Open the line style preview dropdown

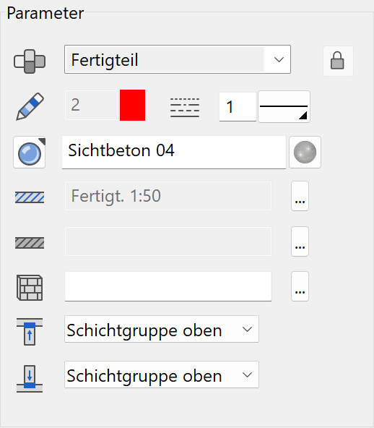(x=284, y=107)
